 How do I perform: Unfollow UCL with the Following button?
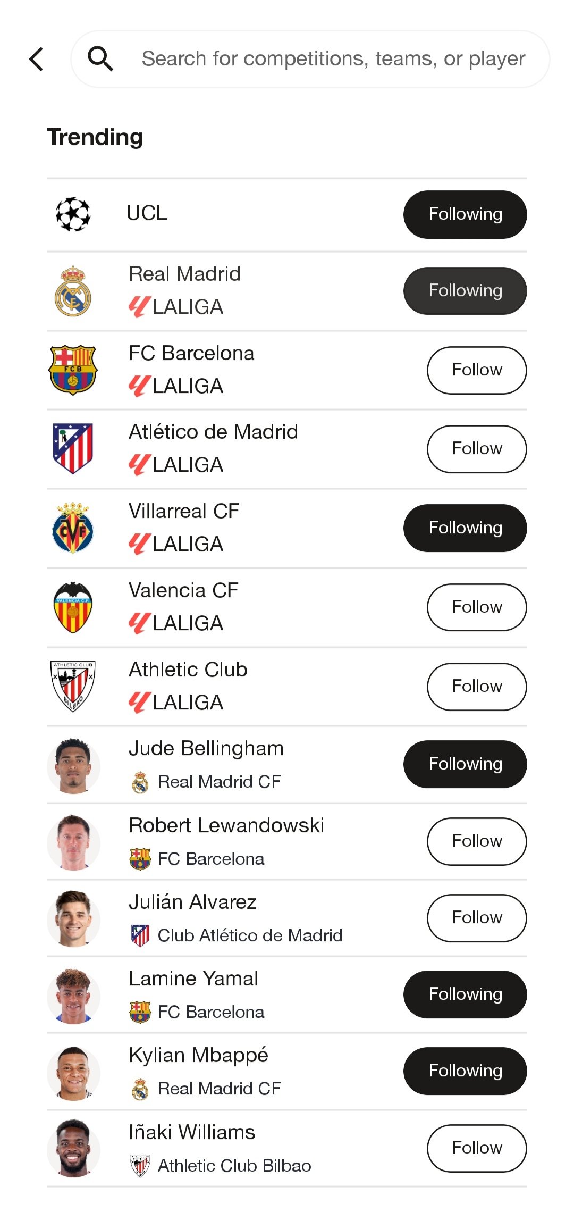tap(465, 214)
